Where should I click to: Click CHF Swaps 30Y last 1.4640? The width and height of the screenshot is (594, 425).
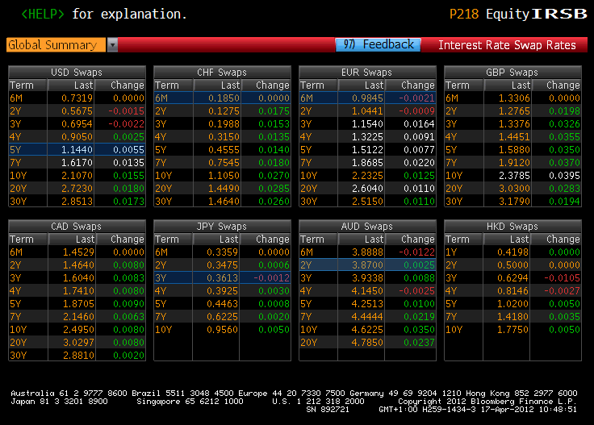pos(224,201)
